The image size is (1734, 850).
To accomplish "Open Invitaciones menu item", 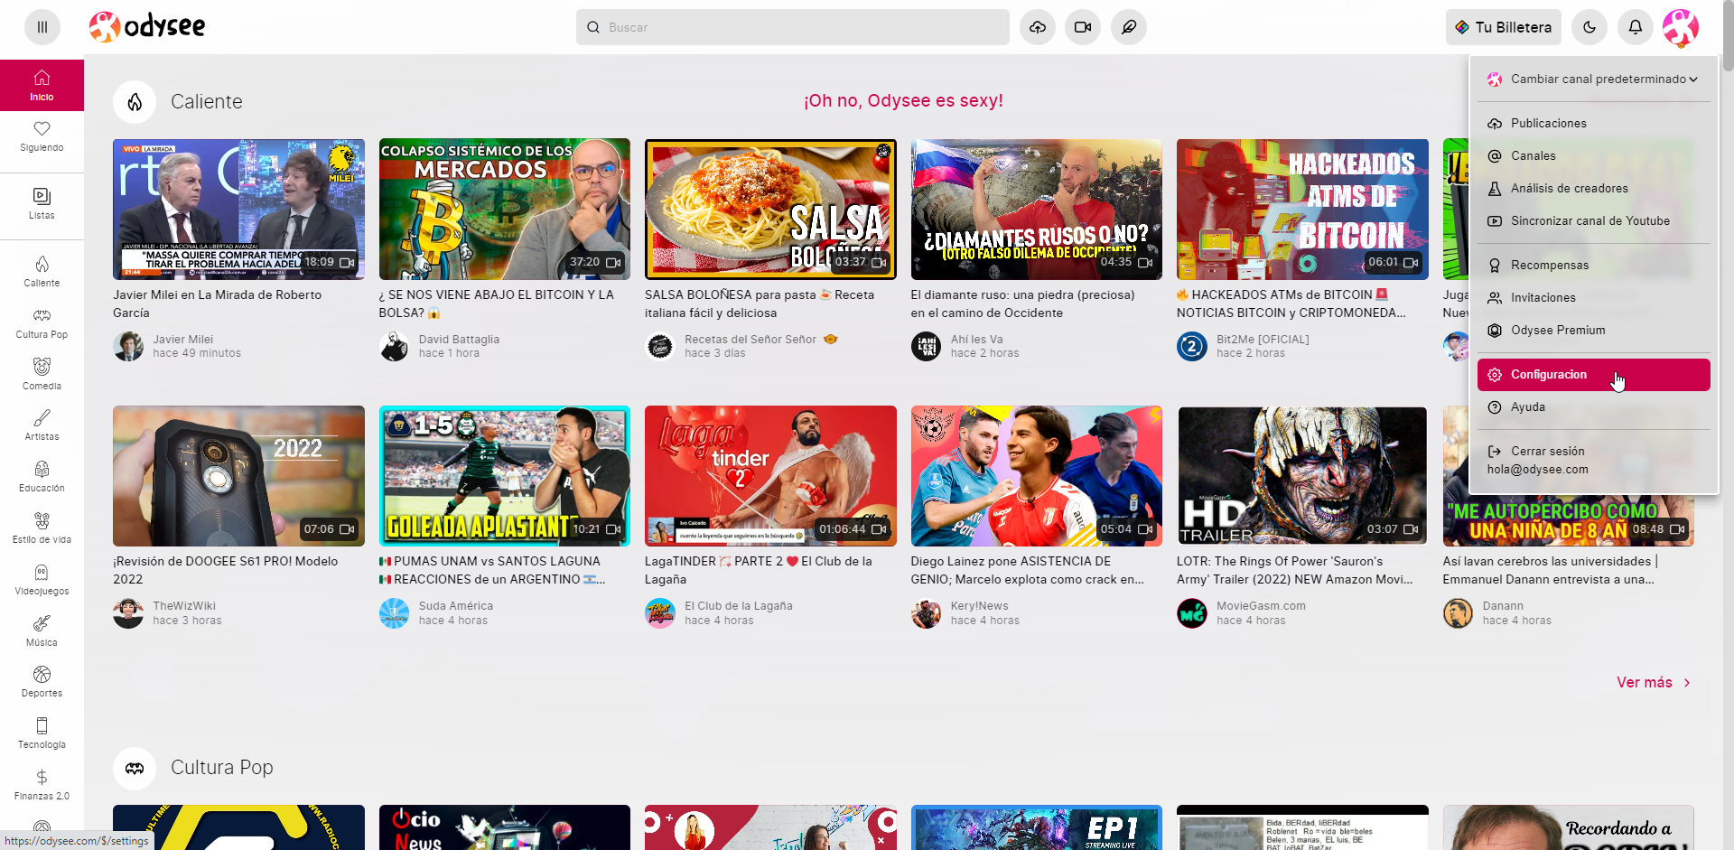I will (1593, 298).
